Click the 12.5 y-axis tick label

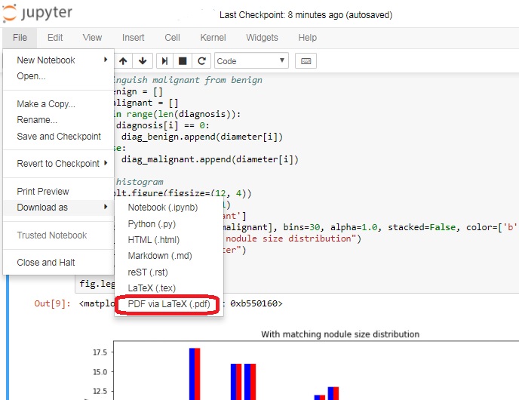[x=100, y=391]
